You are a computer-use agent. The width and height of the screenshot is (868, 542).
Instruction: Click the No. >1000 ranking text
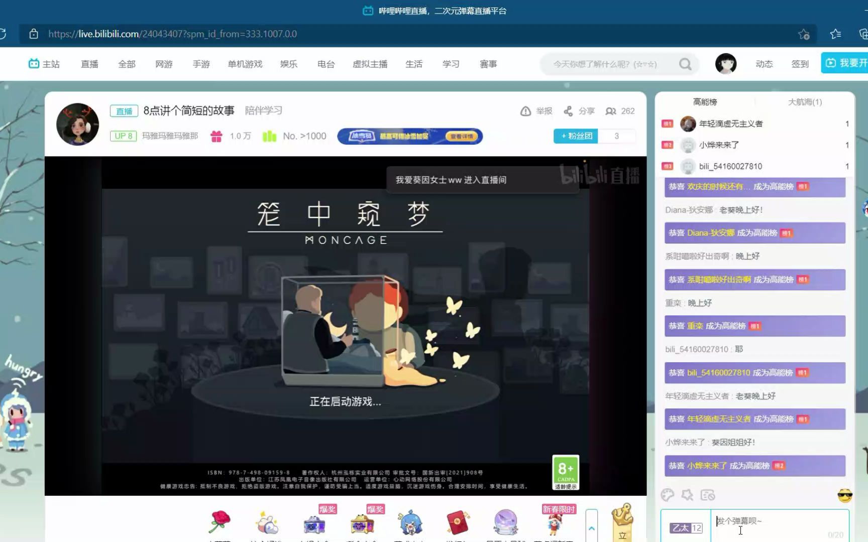pyautogui.click(x=304, y=136)
